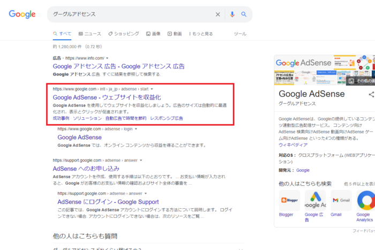The height and width of the screenshot is (250, 375).
Task: Expand dropdown arrow after adsense › login URL
Action: click(136, 129)
